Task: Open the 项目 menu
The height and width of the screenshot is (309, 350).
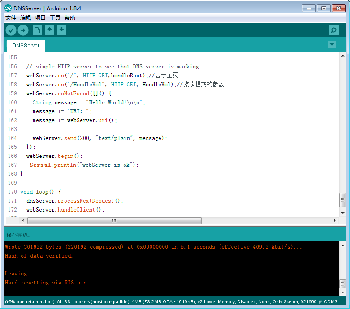Action: pyautogui.click(x=40, y=18)
